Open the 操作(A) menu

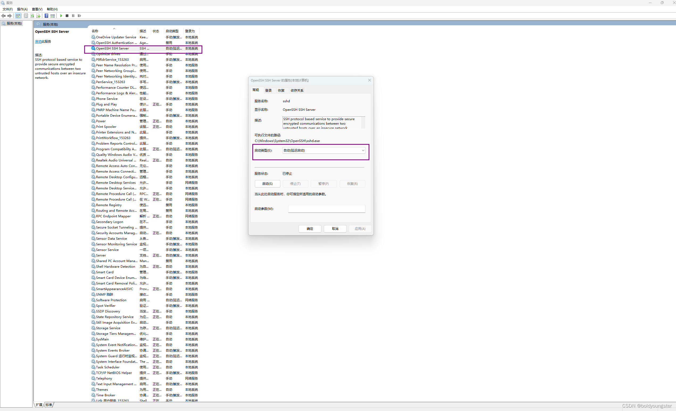[22, 9]
